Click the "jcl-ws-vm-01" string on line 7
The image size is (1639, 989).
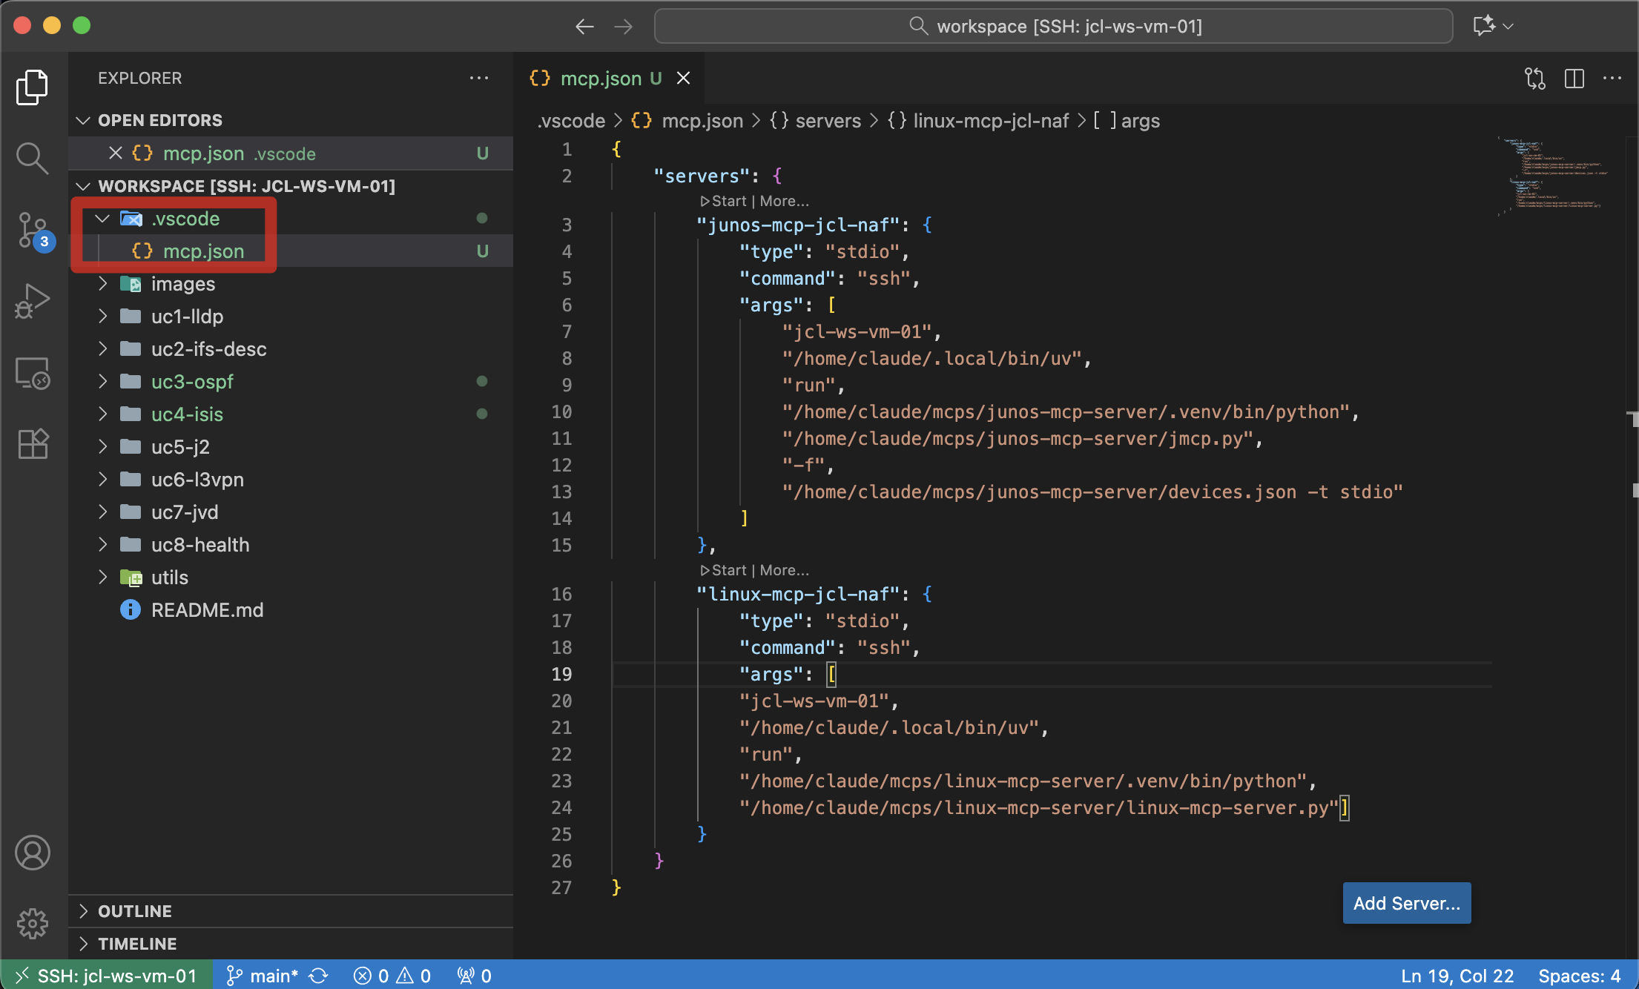click(x=857, y=331)
